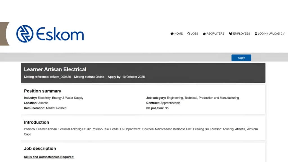Open the HOME menu item
This screenshot has width=288, height=162.
[x=178, y=34]
